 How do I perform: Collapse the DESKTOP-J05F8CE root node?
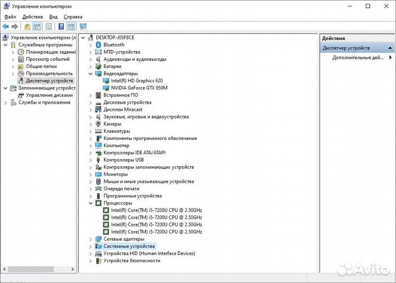83,38
